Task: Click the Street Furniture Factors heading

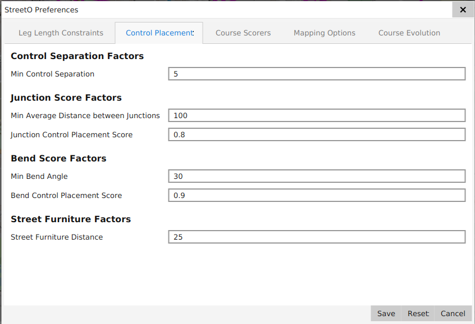Action: point(71,219)
